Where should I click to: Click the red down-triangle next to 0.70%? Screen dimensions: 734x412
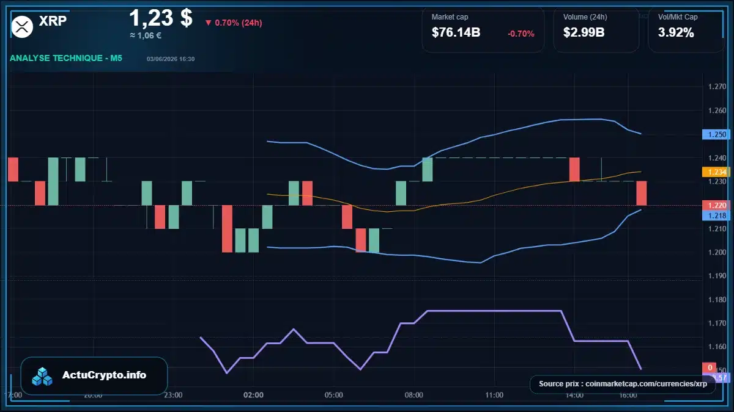coord(208,23)
